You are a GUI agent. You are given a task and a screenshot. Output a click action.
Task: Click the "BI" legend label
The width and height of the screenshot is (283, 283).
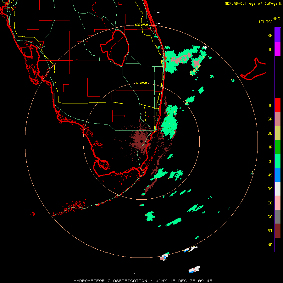click(x=270, y=231)
